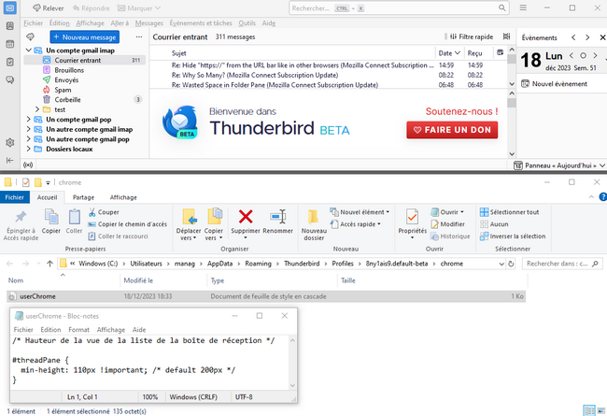Open Thunderbird Affichage menu
Screen dimensions: 607x416
pos(90,23)
